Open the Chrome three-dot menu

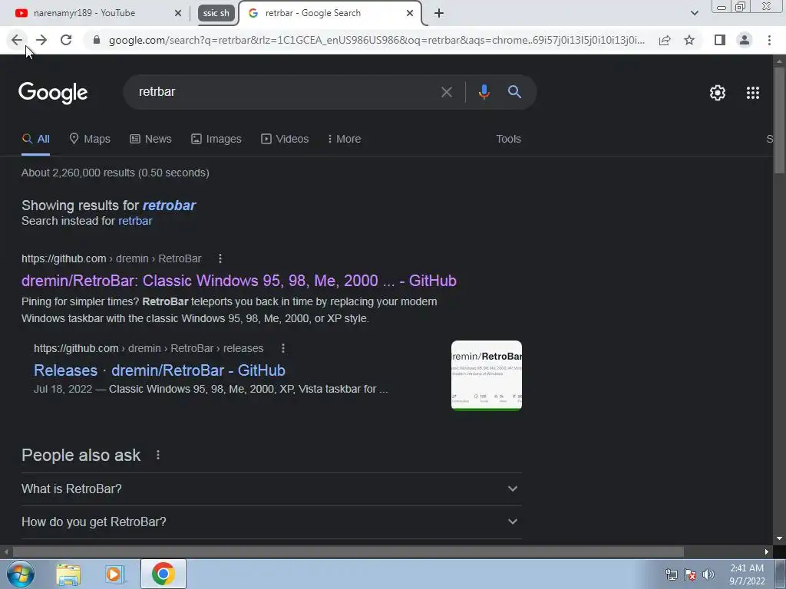pos(769,40)
